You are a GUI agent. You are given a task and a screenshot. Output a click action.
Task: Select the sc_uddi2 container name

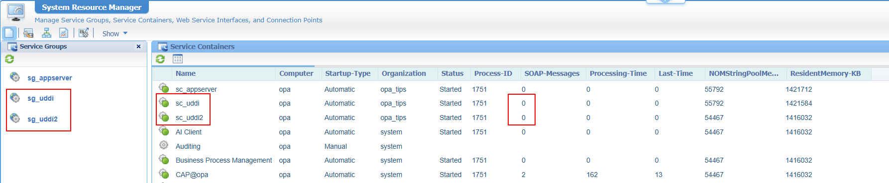[x=189, y=118]
